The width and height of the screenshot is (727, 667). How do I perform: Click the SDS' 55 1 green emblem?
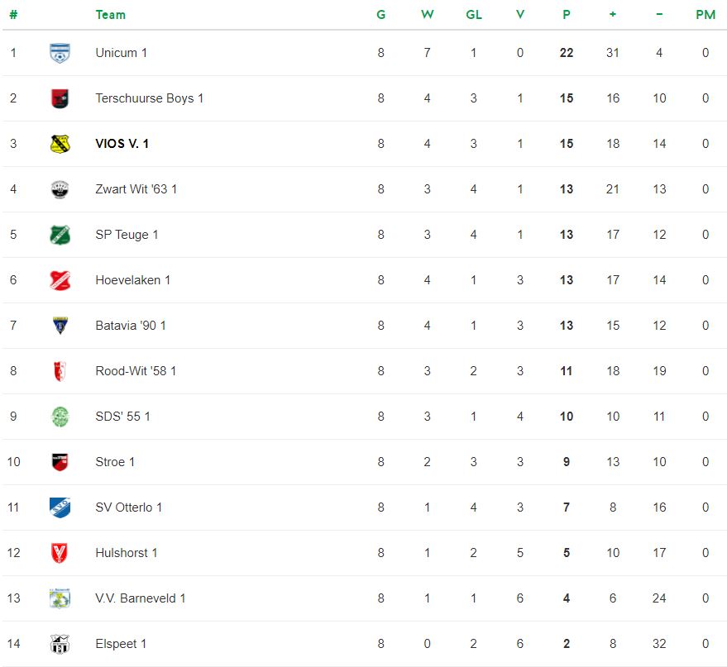coord(60,417)
